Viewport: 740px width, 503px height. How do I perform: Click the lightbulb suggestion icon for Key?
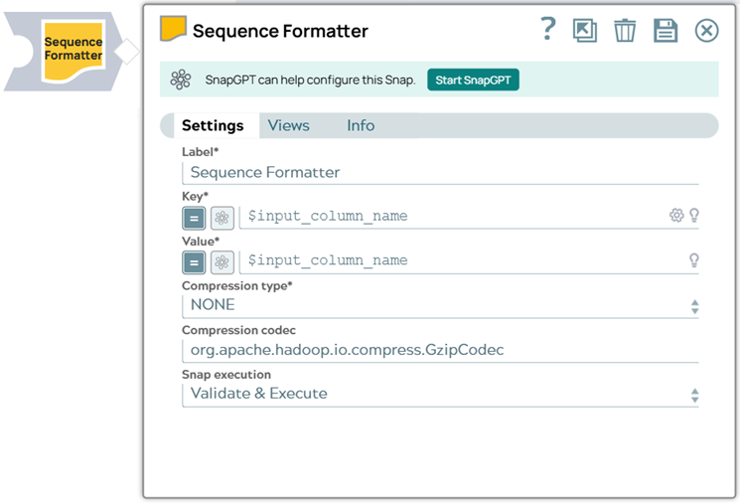click(x=693, y=216)
